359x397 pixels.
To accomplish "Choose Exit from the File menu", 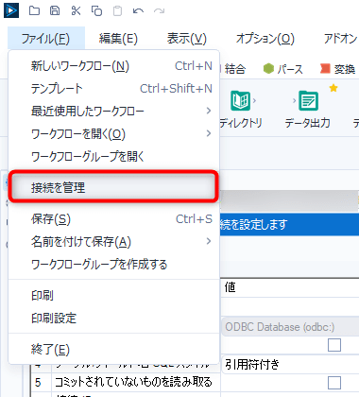I will [113, 350].
